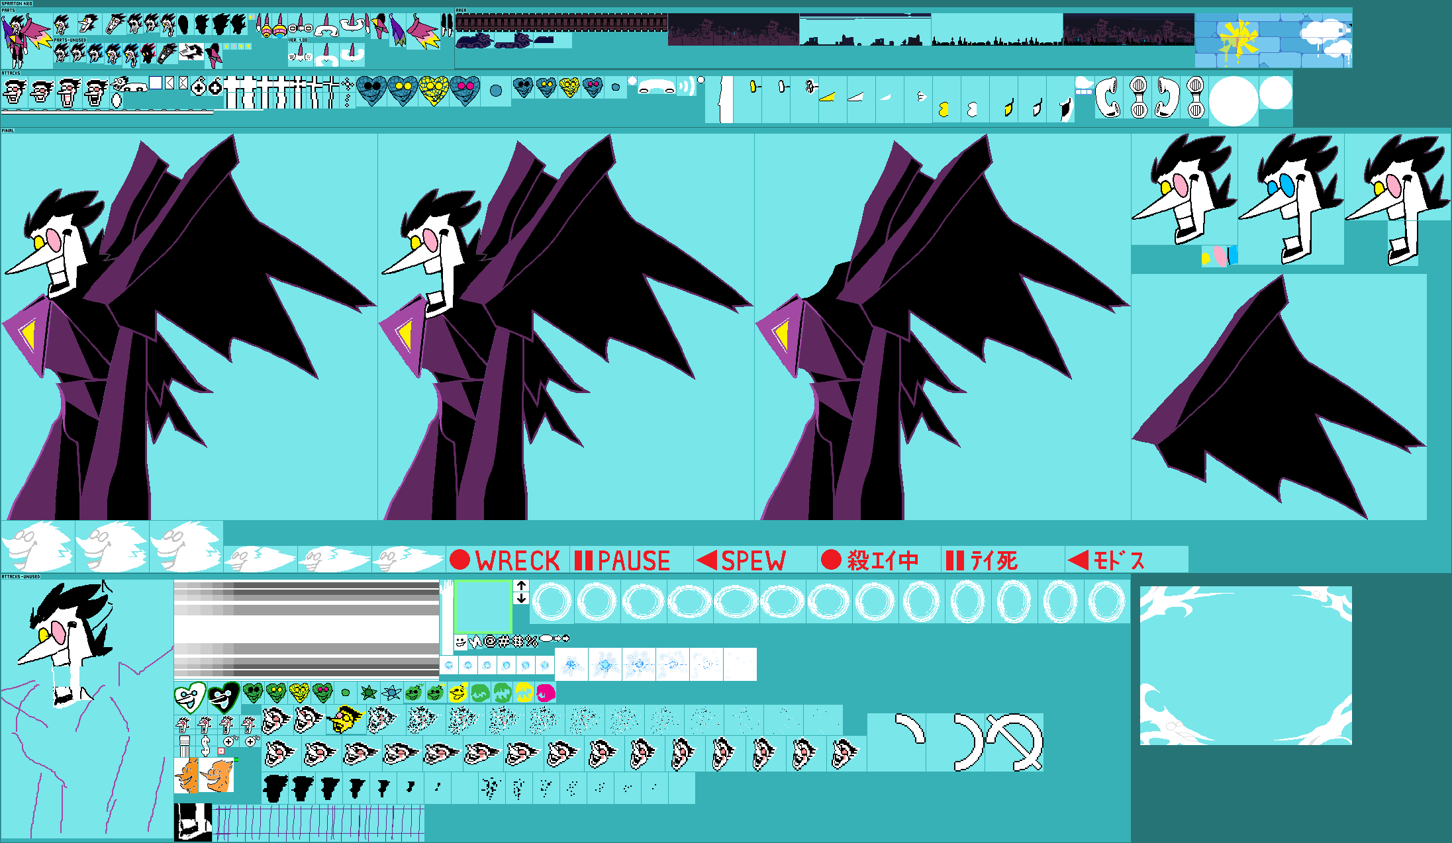Select the small yellow cracked heart sprite
The height and width of the screenshot is (843, 1452).
(x=569, y=87)
